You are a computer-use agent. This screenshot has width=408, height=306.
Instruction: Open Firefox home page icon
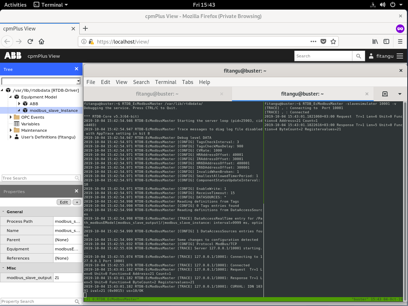point(41,41)
